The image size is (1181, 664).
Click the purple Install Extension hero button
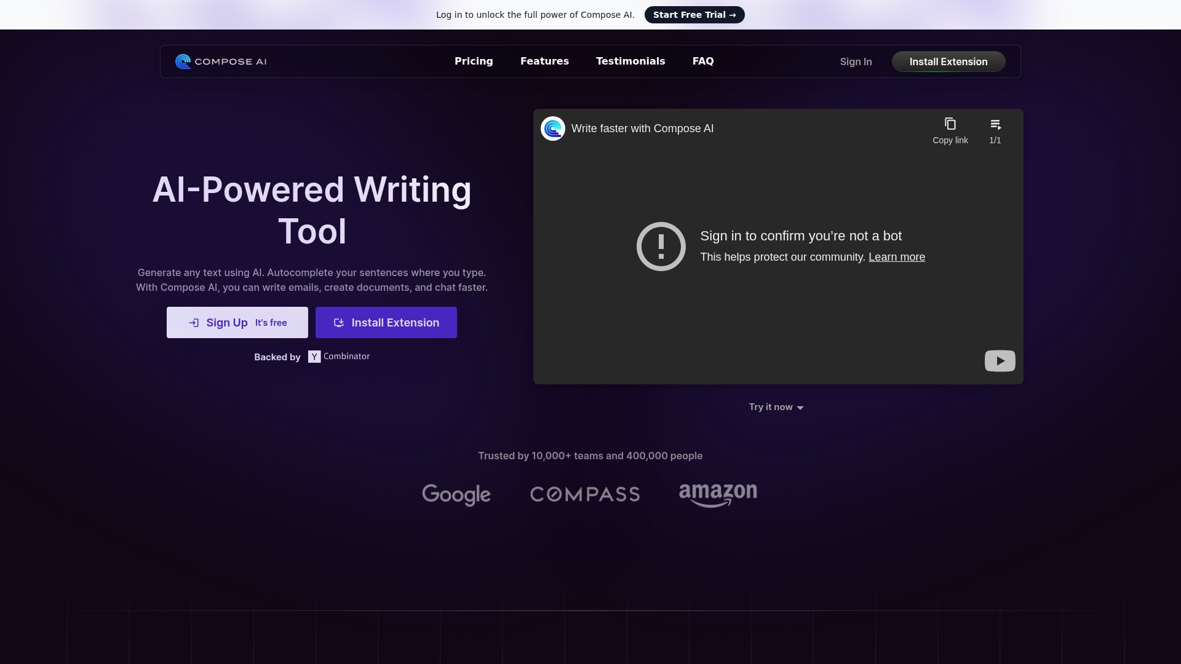coord(386,323)
